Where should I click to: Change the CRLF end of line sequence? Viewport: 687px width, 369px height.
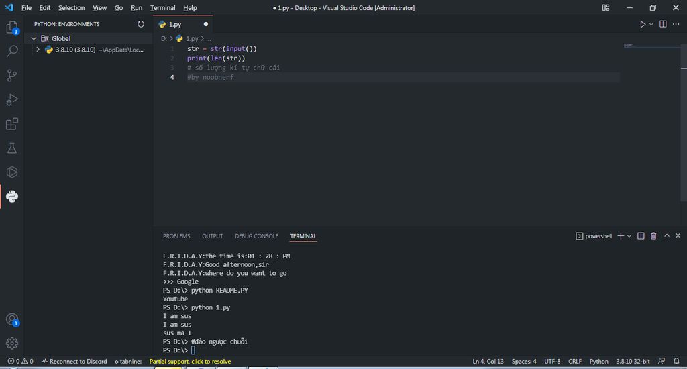[575, 361]
